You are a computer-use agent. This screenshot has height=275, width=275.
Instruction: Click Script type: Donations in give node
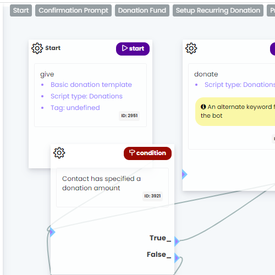pos(86,96)
